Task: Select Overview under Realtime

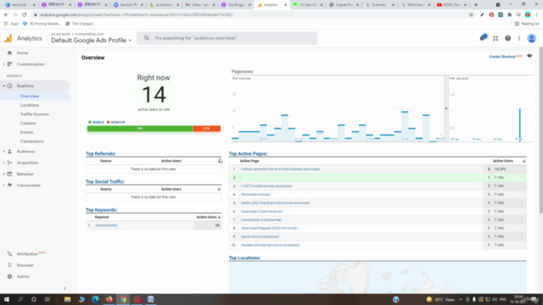Action: (x=30, y=96)
